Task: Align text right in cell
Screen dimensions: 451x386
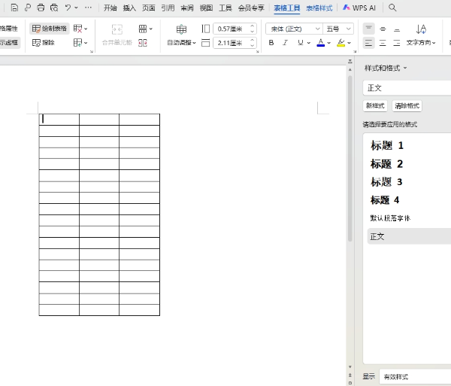Action: (397, 43)
